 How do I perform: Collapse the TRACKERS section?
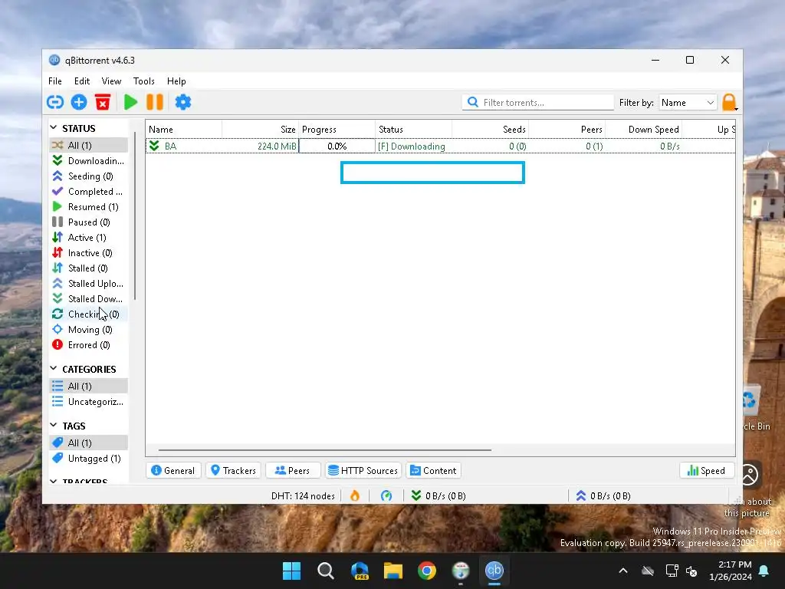tap(54, 481)
